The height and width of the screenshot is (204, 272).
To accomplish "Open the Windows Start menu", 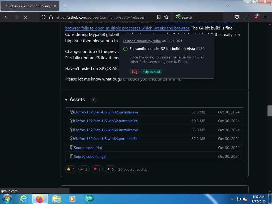I will coord(7,199).
